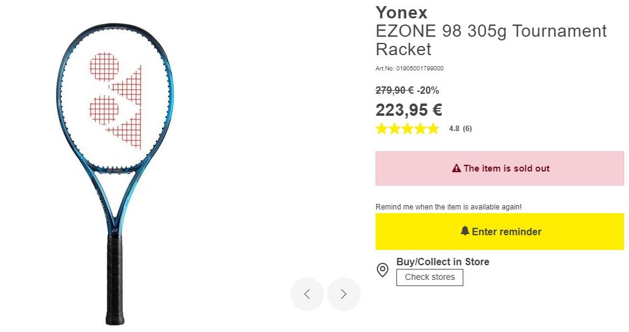Image resolution: width=629 pixels, height=332 pixels.
Task: Click the yellow star rating
Action: pos(407,129)
